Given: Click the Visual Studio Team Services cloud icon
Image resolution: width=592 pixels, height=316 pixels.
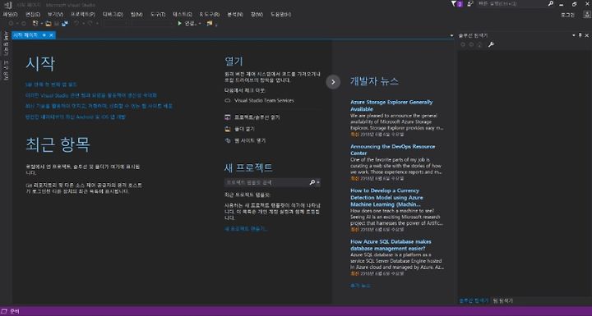Looking at the screenshot, I should pos(228,100).
